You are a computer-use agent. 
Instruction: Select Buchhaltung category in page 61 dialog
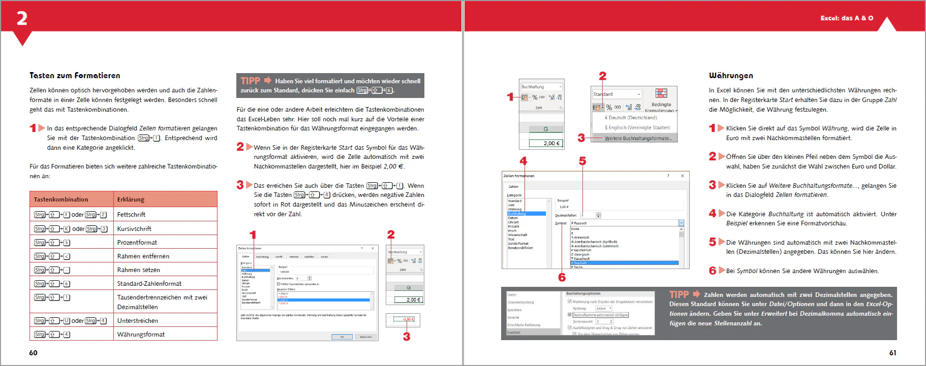527,214
